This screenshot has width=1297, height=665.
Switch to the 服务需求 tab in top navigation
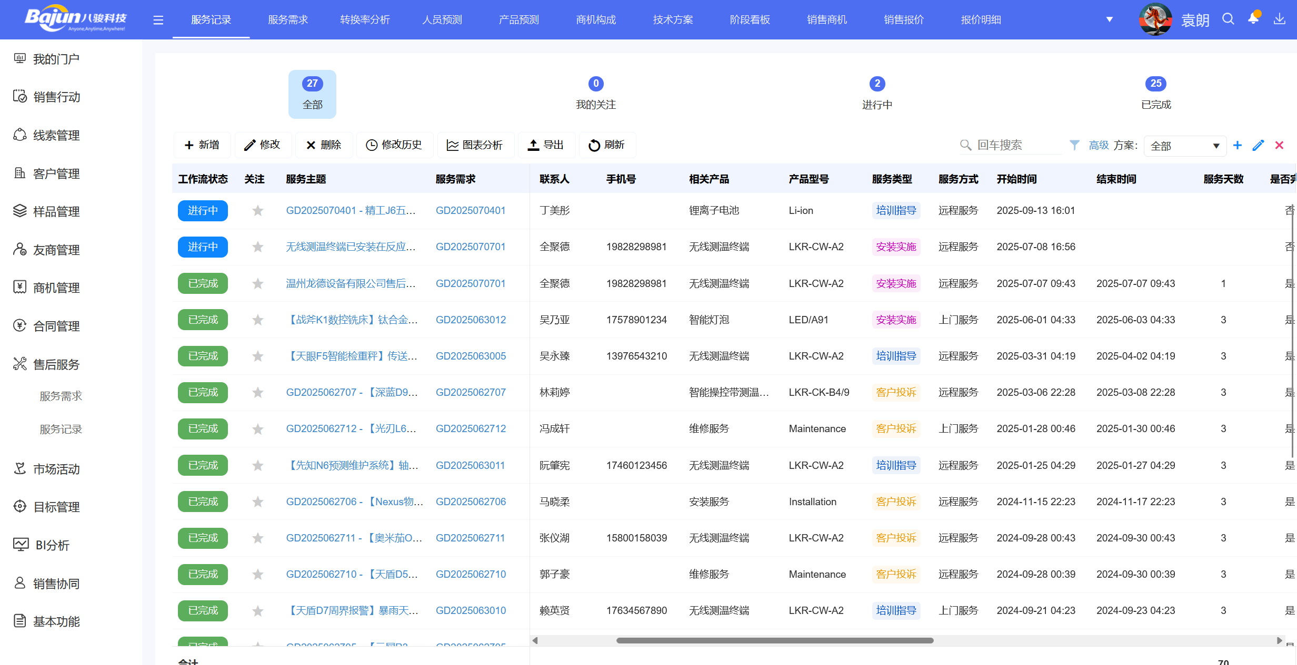(x=288, y=19)
